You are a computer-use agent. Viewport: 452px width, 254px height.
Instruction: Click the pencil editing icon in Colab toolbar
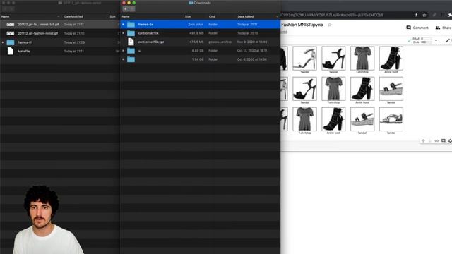(448, 40)
